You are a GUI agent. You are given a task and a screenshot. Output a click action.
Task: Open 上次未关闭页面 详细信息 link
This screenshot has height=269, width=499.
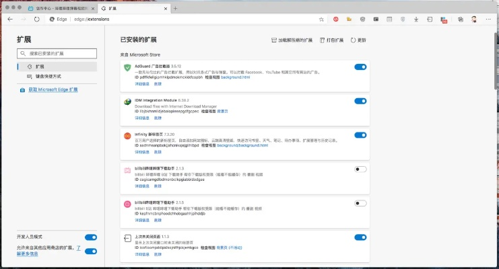pyautogui.click(x=142, y=254)
